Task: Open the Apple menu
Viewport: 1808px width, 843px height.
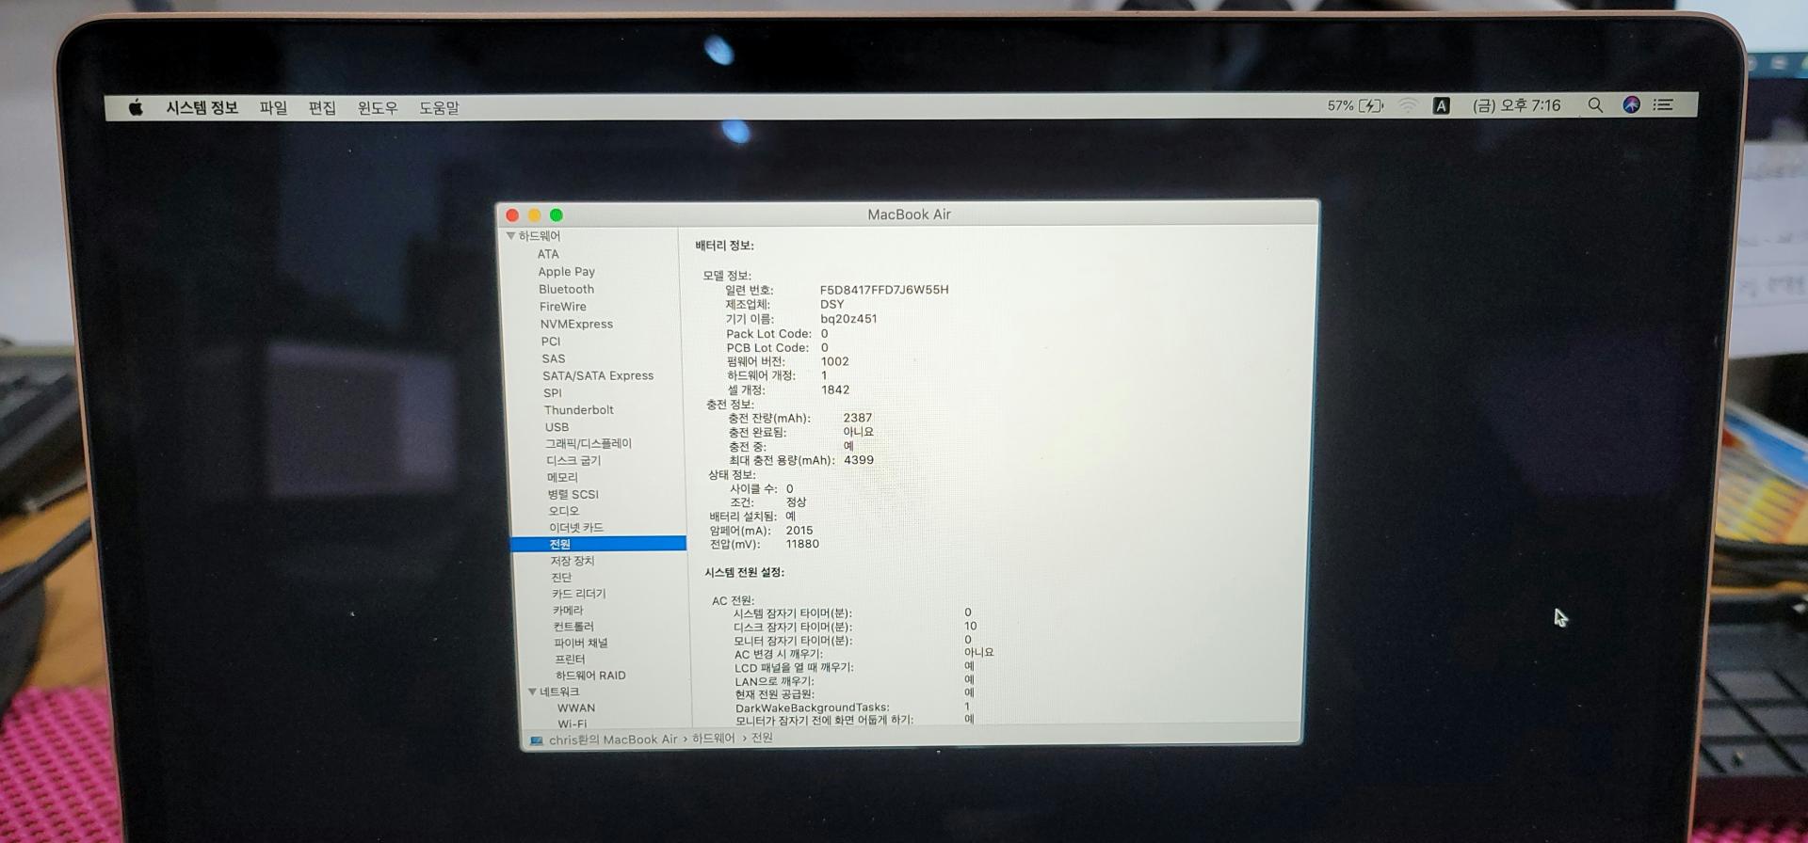Action: point(136,107)
